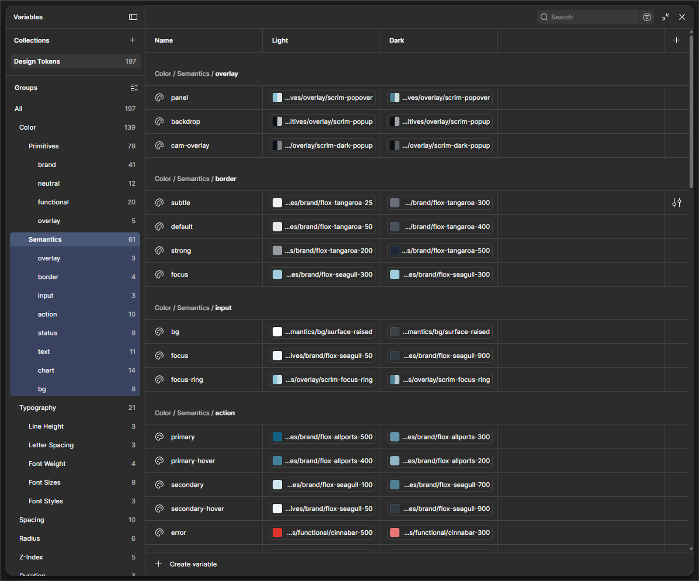Click Create variable button

(186, 564)
